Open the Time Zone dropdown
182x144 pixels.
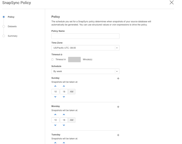[x=85, y=48]
